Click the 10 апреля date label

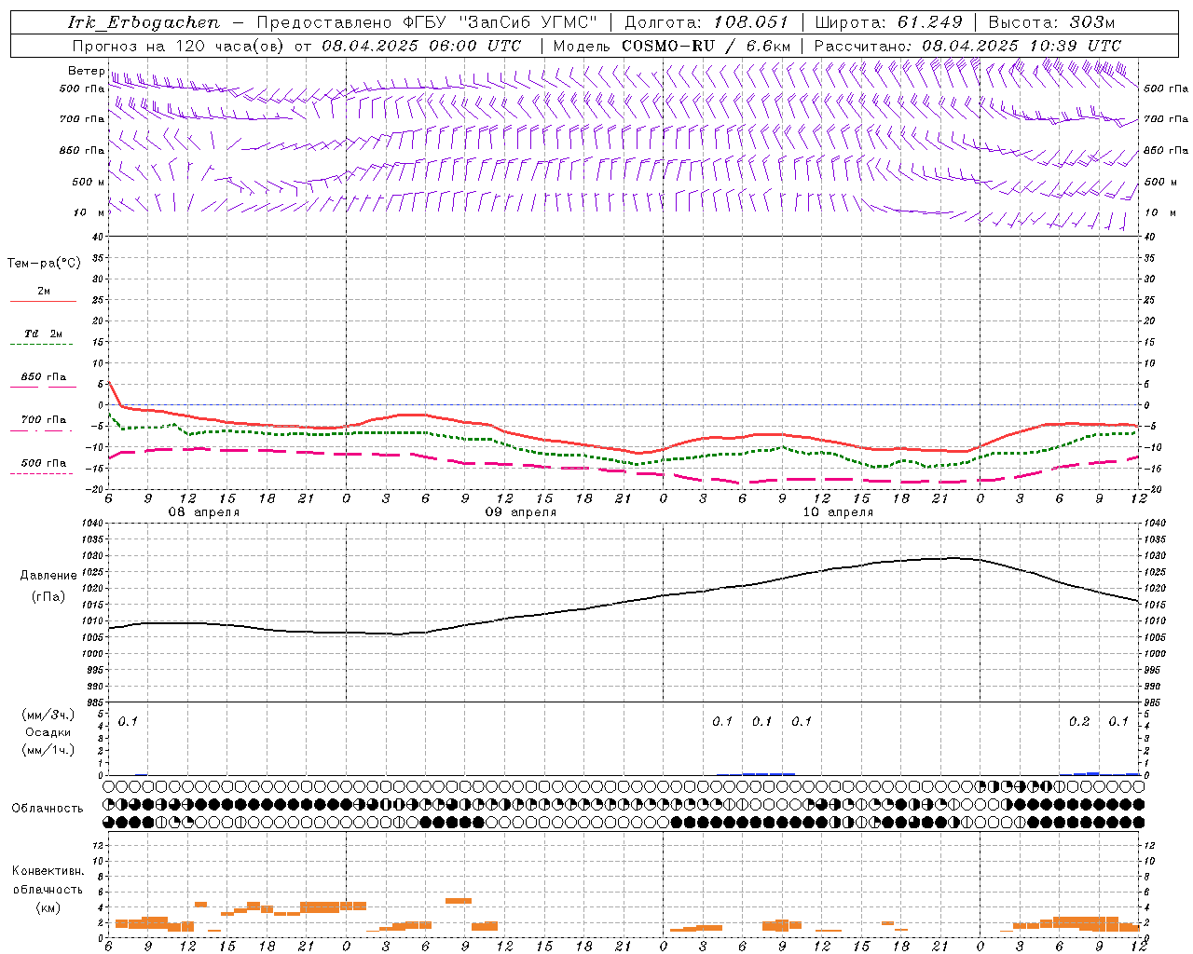click(838, 512)
